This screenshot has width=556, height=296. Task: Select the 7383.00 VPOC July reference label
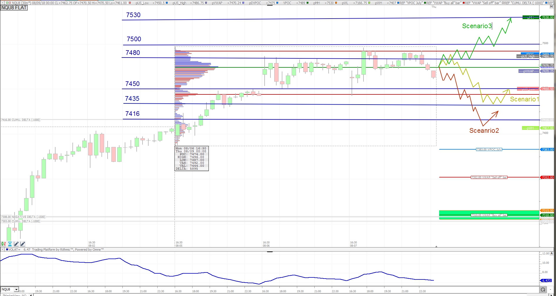pos(489,150)
